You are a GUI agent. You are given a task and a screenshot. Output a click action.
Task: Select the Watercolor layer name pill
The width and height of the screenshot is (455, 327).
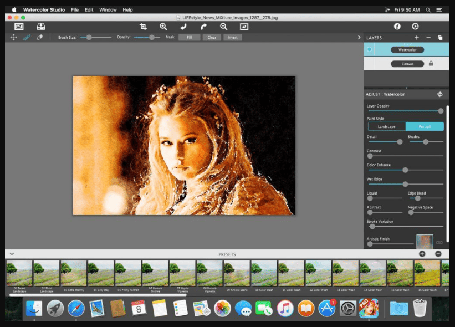pos(407,50)
